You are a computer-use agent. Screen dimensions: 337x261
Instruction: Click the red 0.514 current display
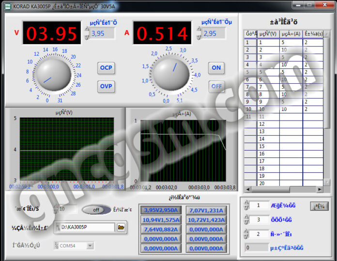(x=162, y=33)
